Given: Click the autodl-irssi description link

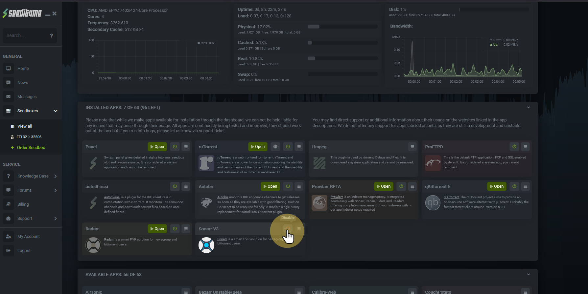Looking at the screenshot, I should coord(112,197).
